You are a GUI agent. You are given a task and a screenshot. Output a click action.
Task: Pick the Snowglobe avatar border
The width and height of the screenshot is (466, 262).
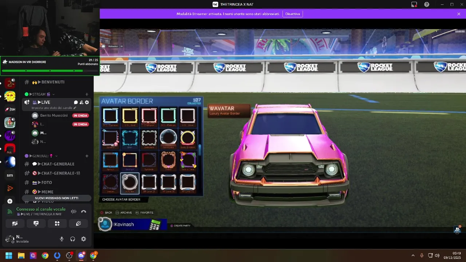tap(168, 139)
